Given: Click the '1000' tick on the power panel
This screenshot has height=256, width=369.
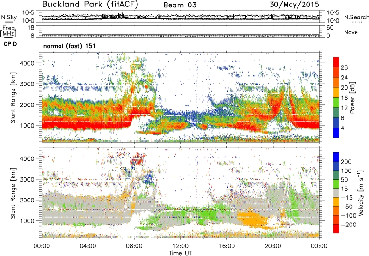Looking at the screenshot, I should [x=27, y=125].
